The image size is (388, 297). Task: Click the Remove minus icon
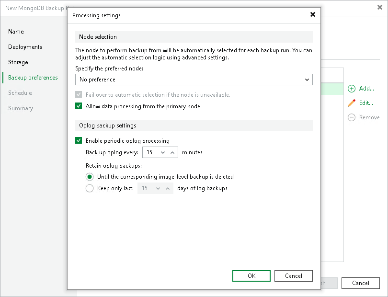pyautogui.click(x=351, y=117)
